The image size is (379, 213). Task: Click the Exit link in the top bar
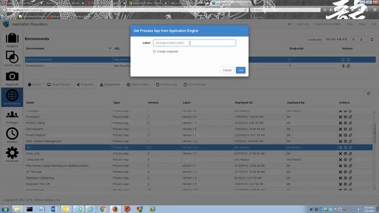(374, 24)
